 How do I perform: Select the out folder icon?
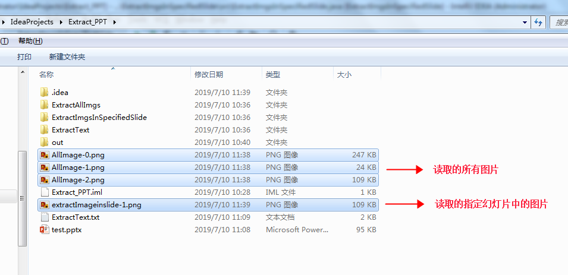click(44, 142)
